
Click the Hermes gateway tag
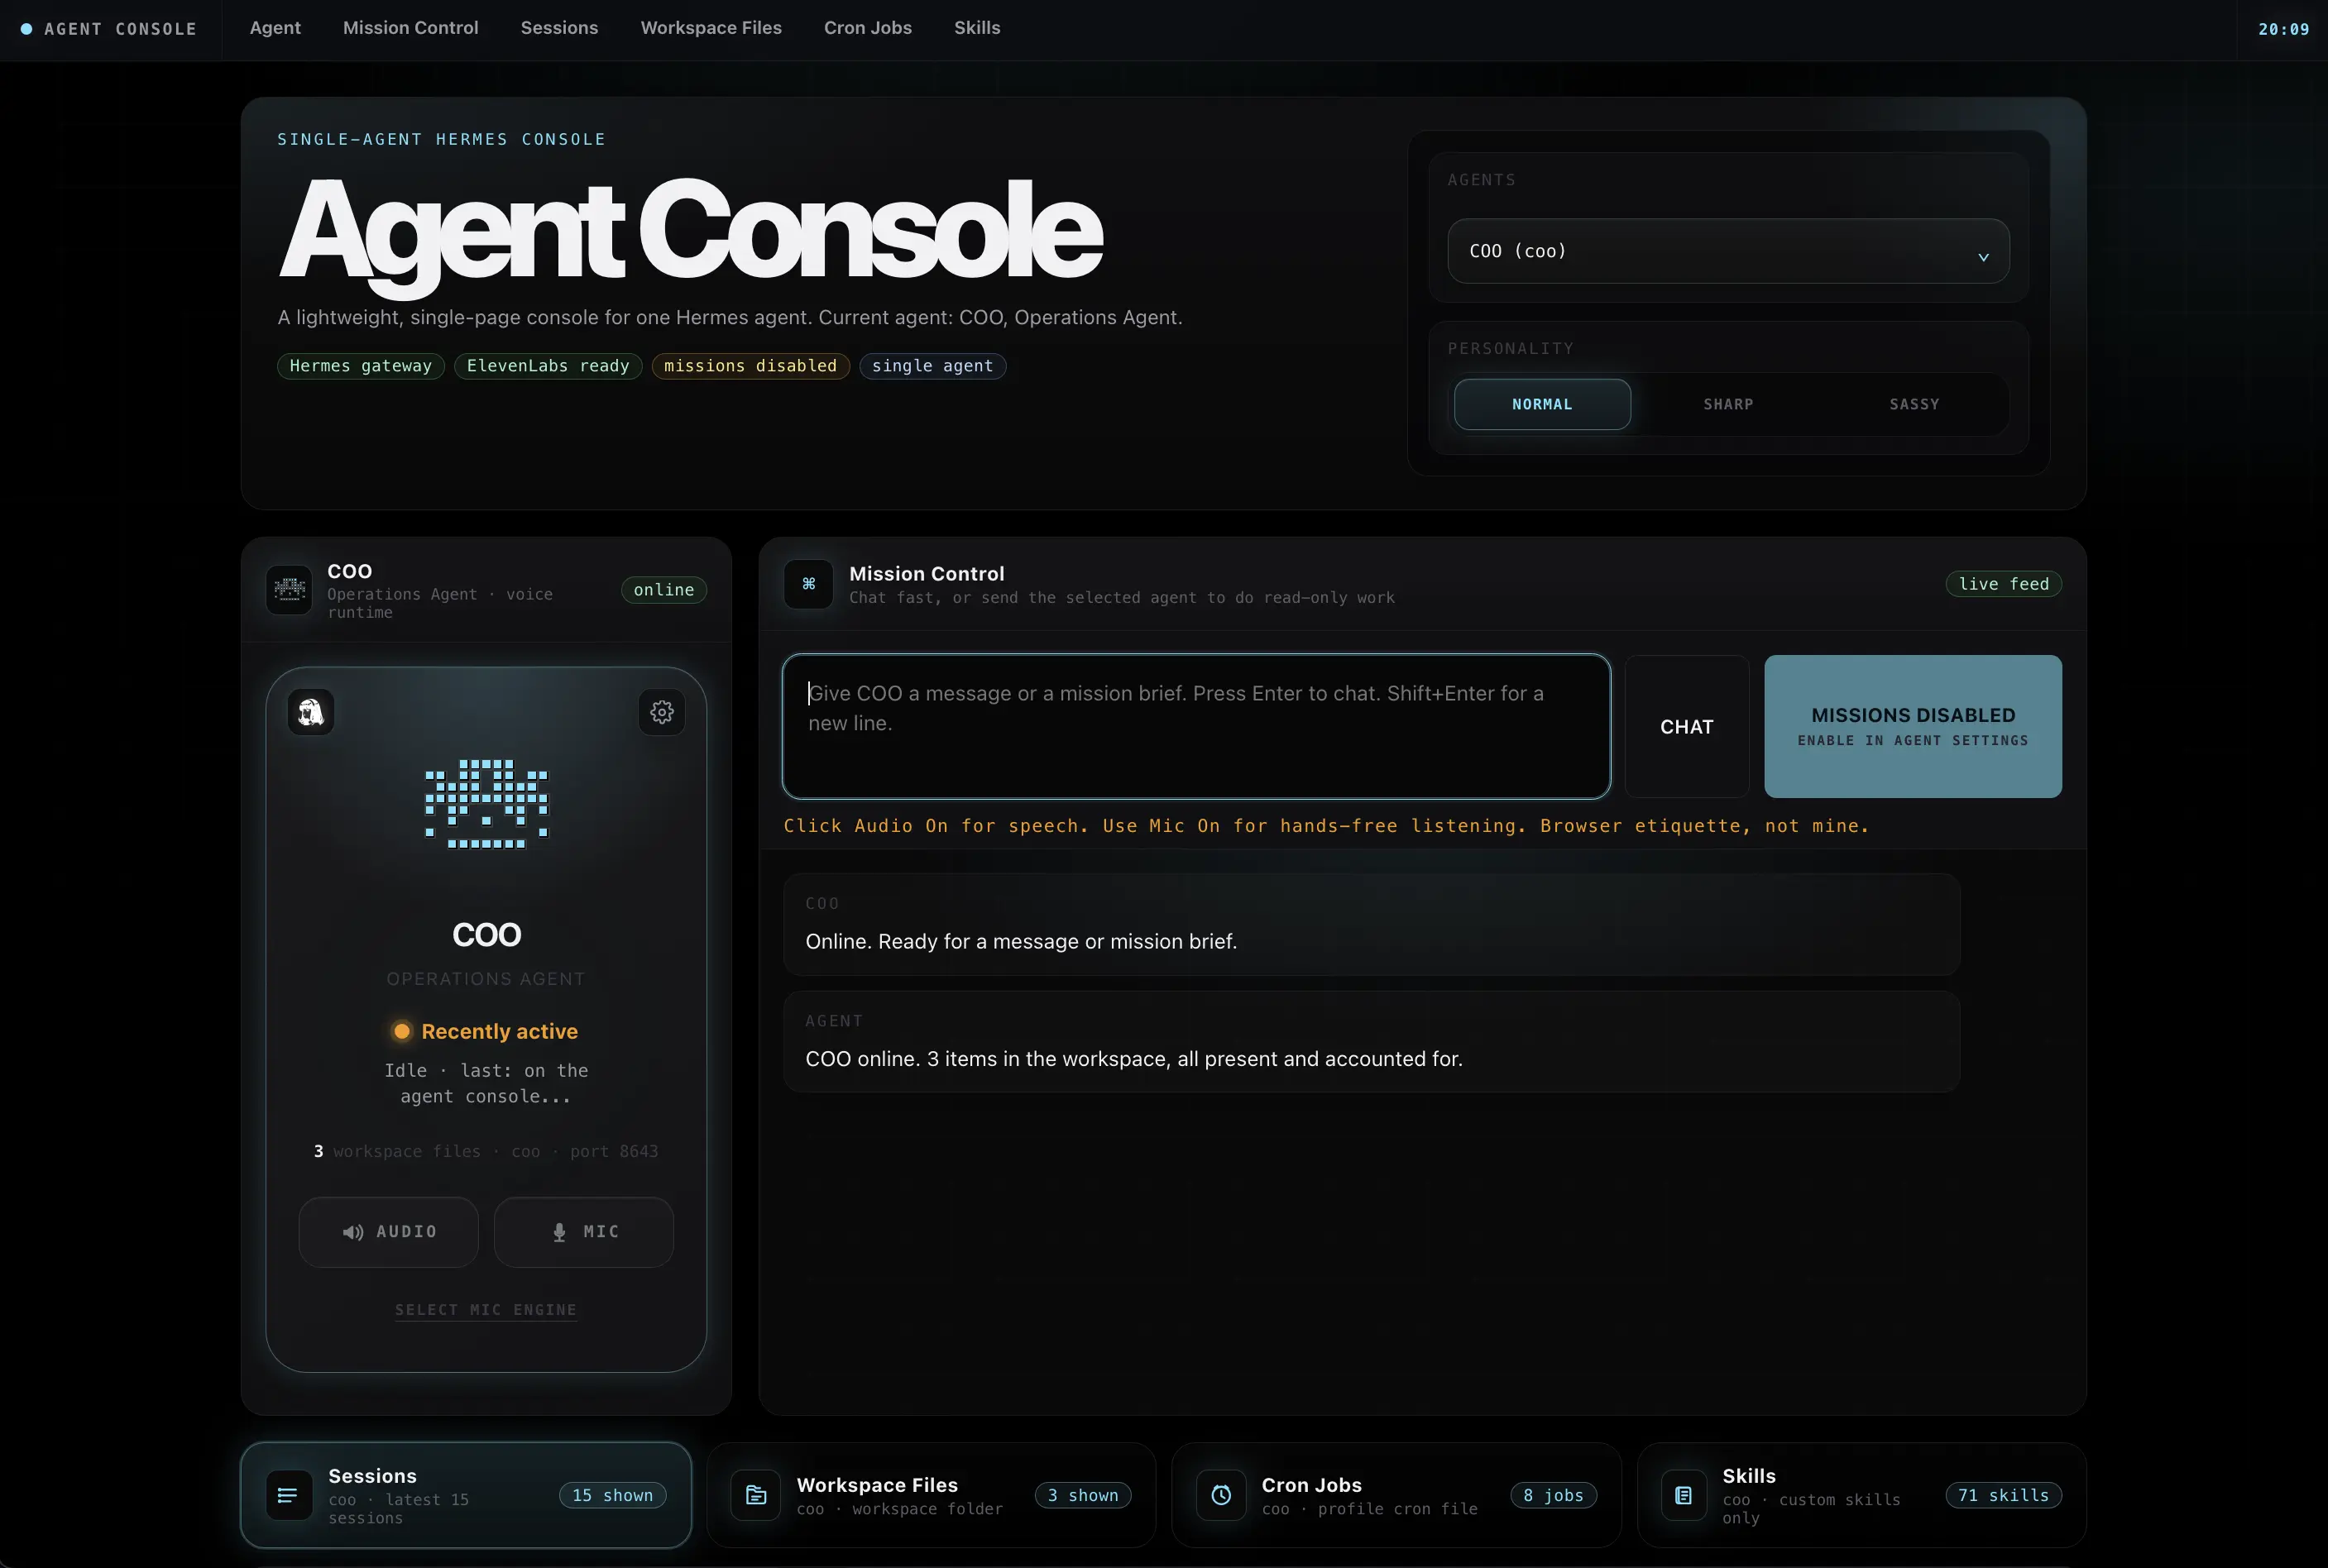(x=362, y=366)
